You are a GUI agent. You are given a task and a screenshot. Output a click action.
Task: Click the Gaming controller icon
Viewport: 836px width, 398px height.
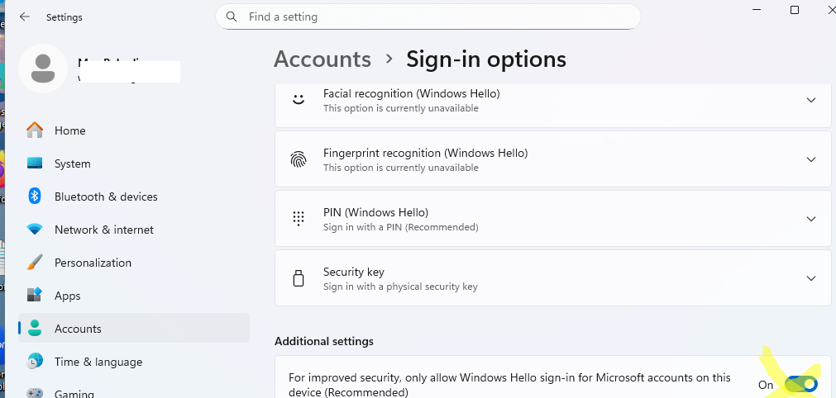pos(35,393)
